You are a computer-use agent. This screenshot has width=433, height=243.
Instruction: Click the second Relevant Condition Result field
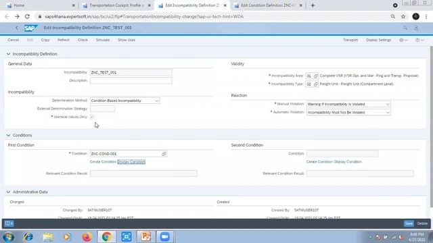(x=360, y=173)
